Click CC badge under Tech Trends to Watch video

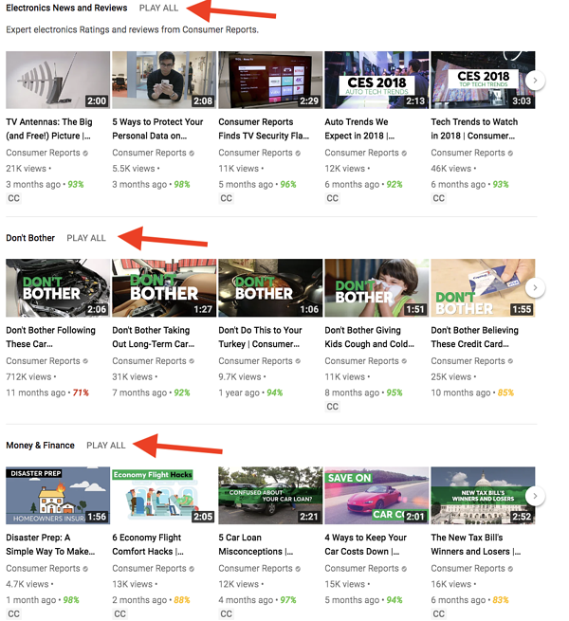tap(438, 198)
